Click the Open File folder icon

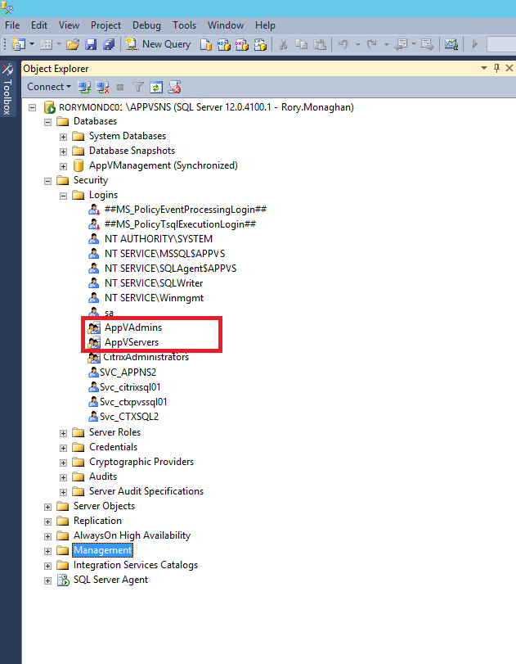click(73, 44)
